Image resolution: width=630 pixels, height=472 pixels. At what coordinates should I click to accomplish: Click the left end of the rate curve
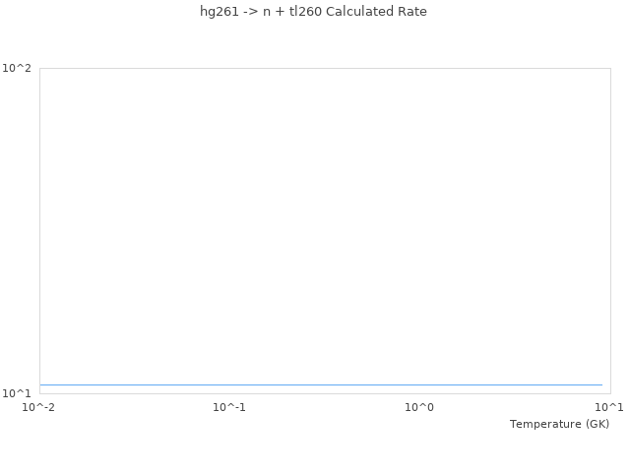(41, 384)
